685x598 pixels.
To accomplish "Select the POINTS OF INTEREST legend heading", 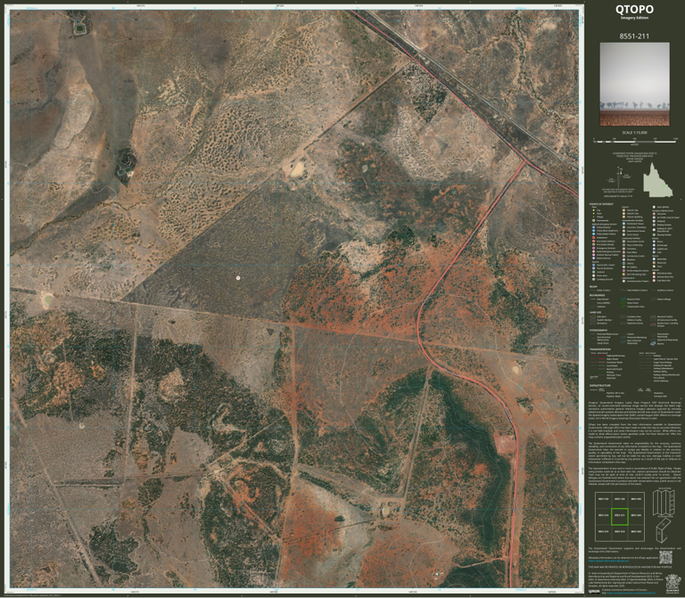I will click(601, 204).
